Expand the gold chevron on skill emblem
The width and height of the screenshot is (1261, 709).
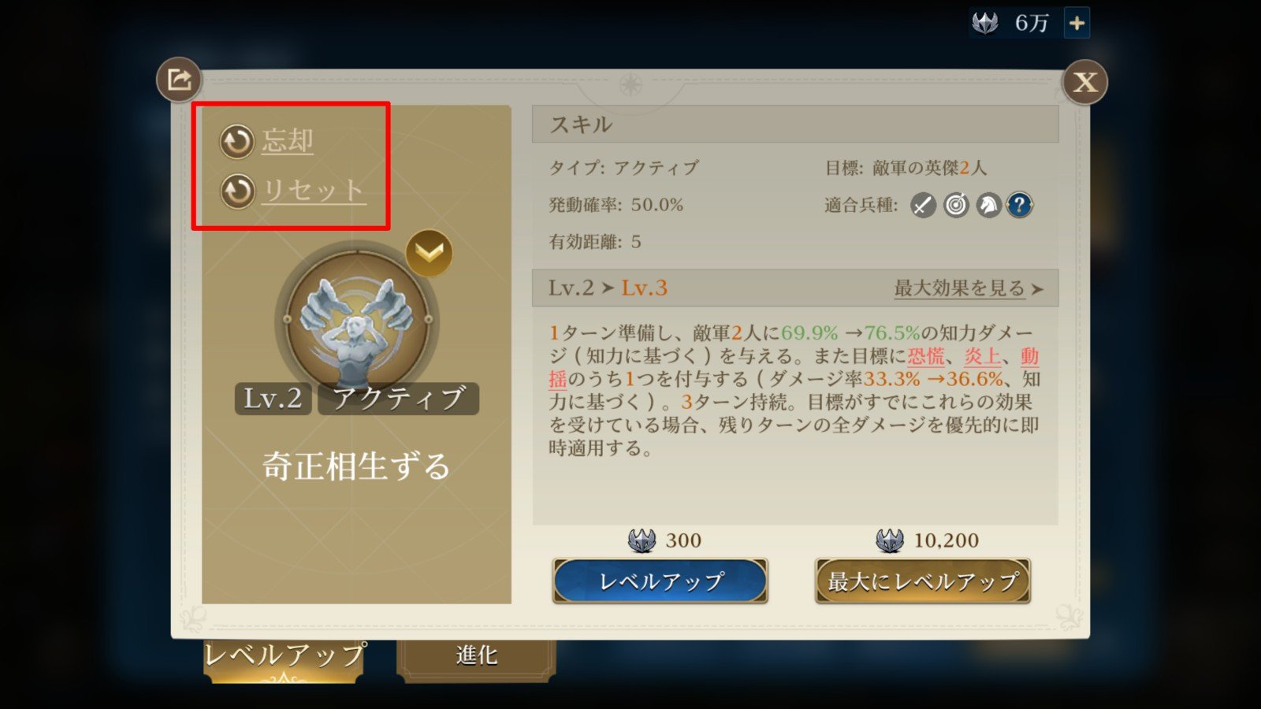(430, 253)
